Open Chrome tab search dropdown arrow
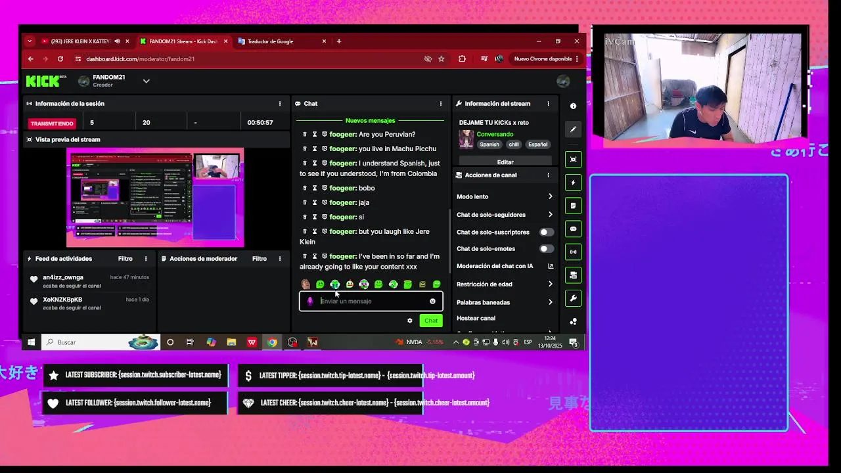The width and height of the screenshot is (841, 473). (x=29, y=41)
